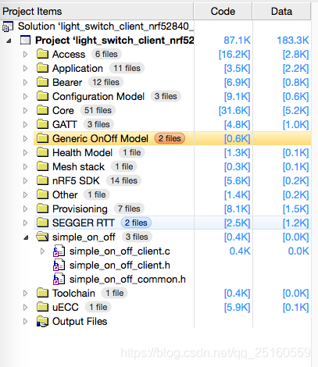
Task: Click the Access folder icon
Action: [x=42, y=54]
